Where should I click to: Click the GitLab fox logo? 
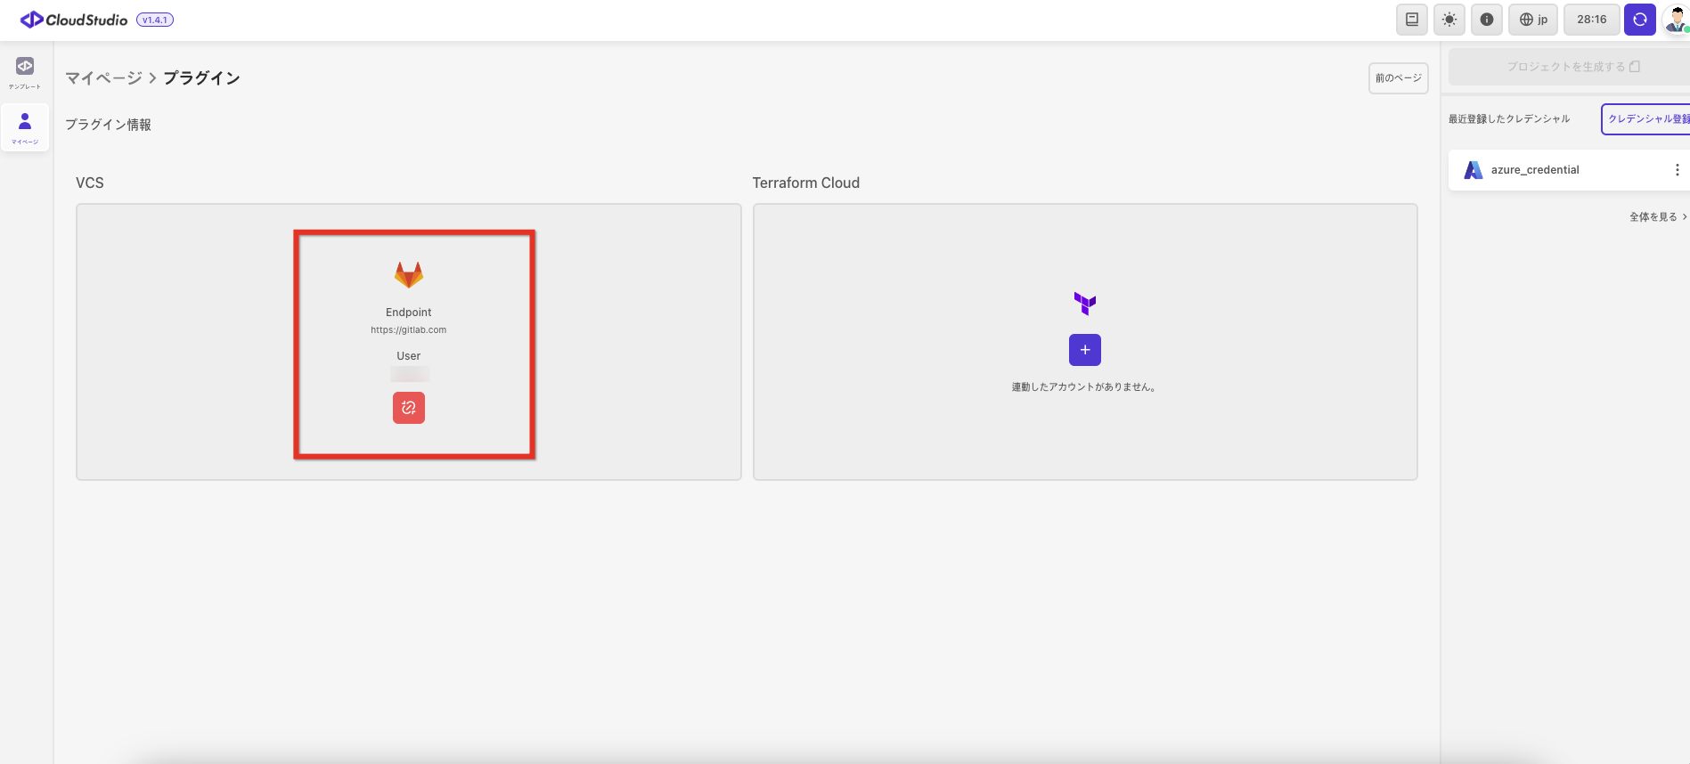coord(409,274)
